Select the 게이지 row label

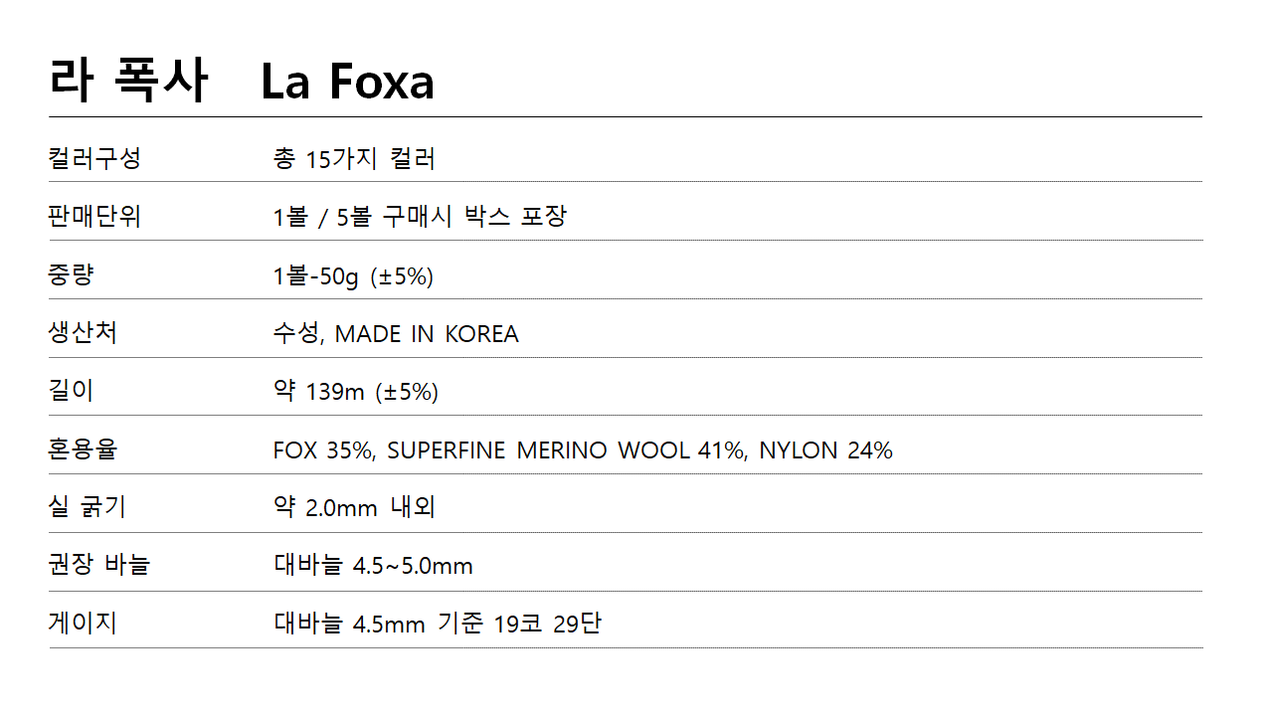83,624
